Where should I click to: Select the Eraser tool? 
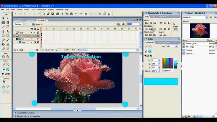tap(7, 49)
